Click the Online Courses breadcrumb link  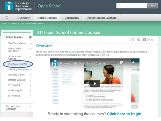[37, 24]
